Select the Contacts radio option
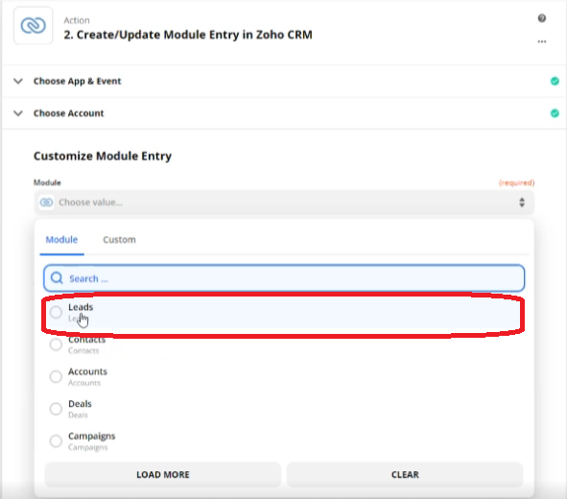The height and width of the screenshot is (499, 567). click(56, 345)
